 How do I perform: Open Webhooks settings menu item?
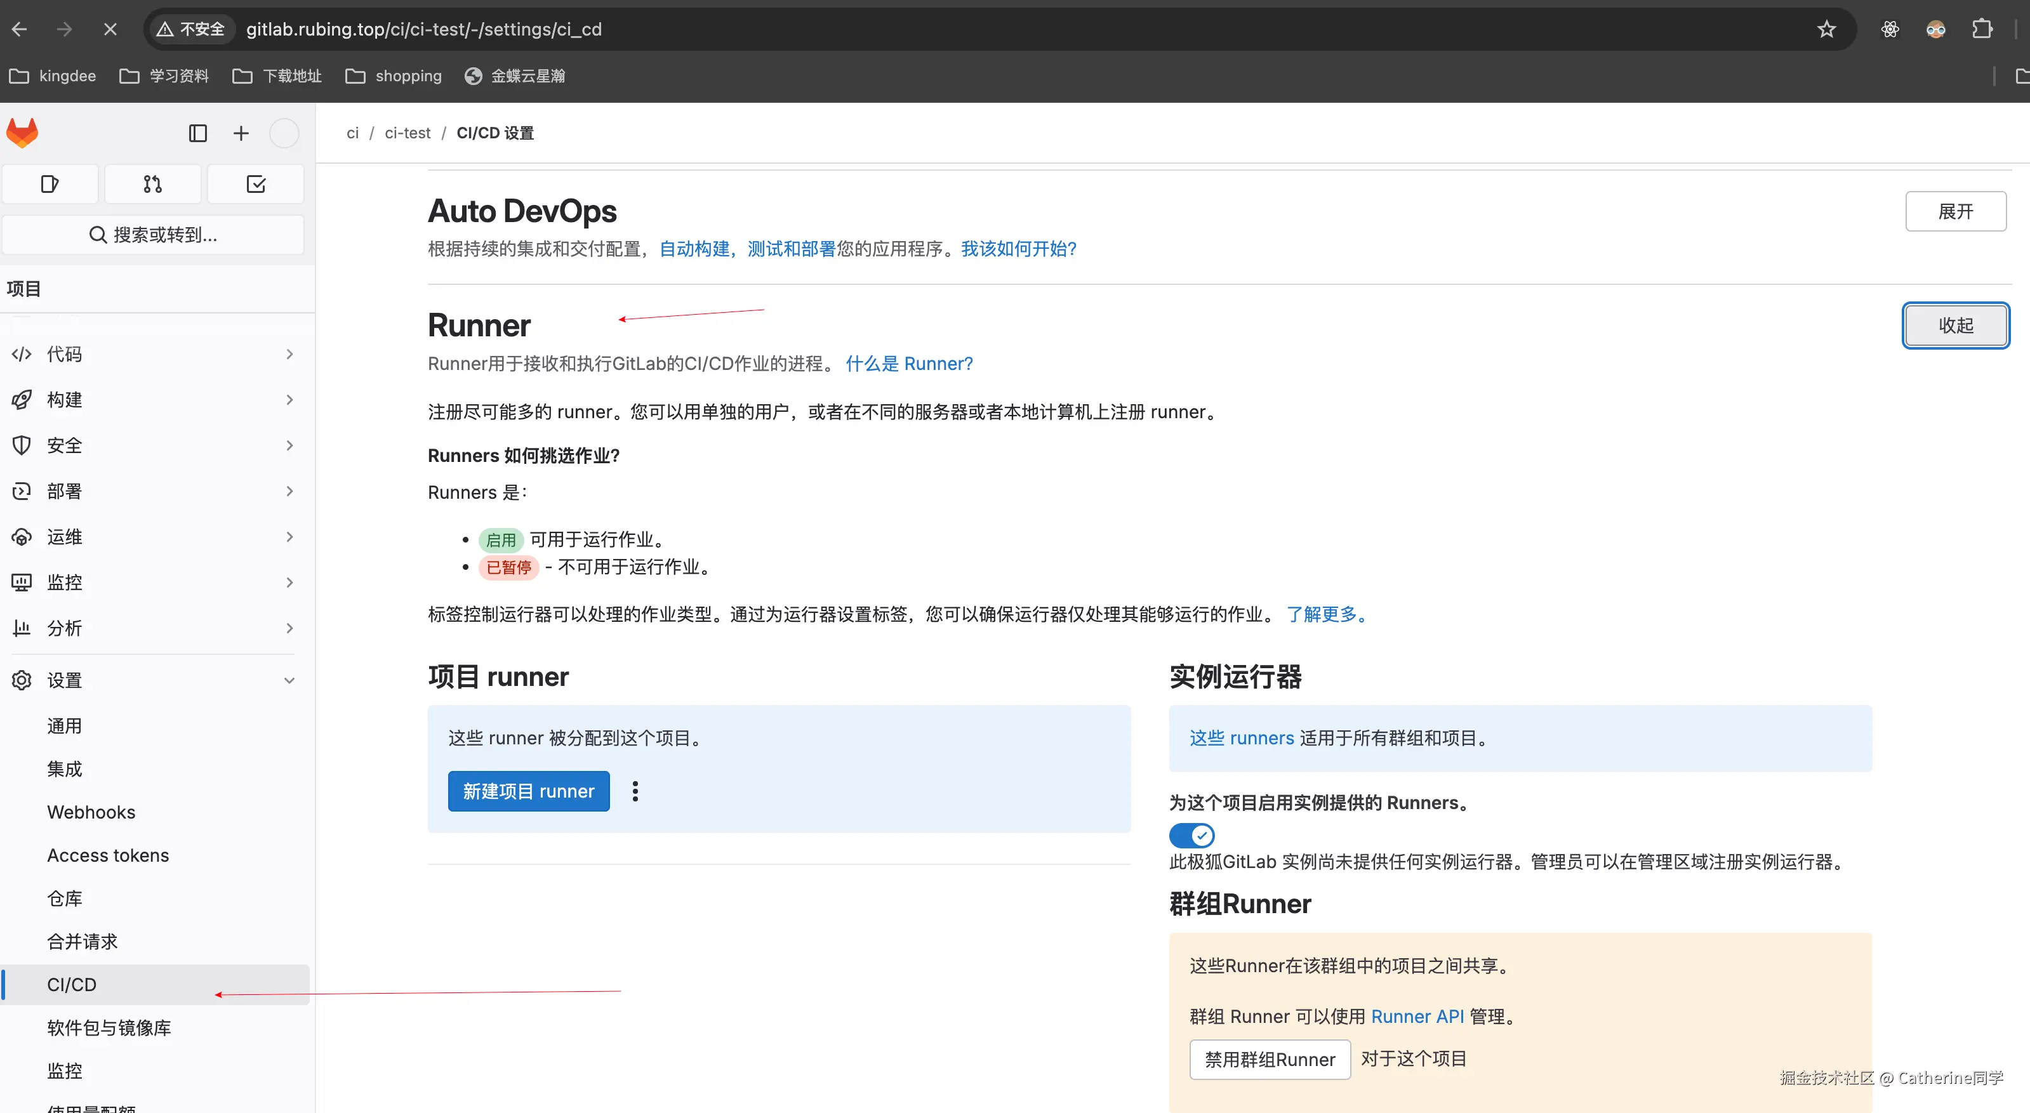pos(91,812)
